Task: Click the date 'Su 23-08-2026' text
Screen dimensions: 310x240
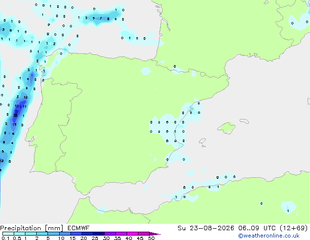Action: coord(206,228)
